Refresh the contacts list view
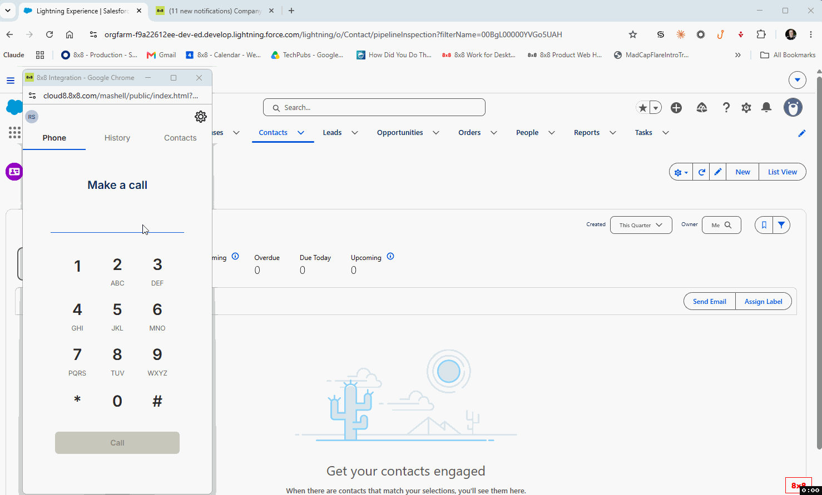 702,172
